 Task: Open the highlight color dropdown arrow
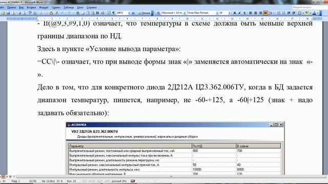coord(311,13)
